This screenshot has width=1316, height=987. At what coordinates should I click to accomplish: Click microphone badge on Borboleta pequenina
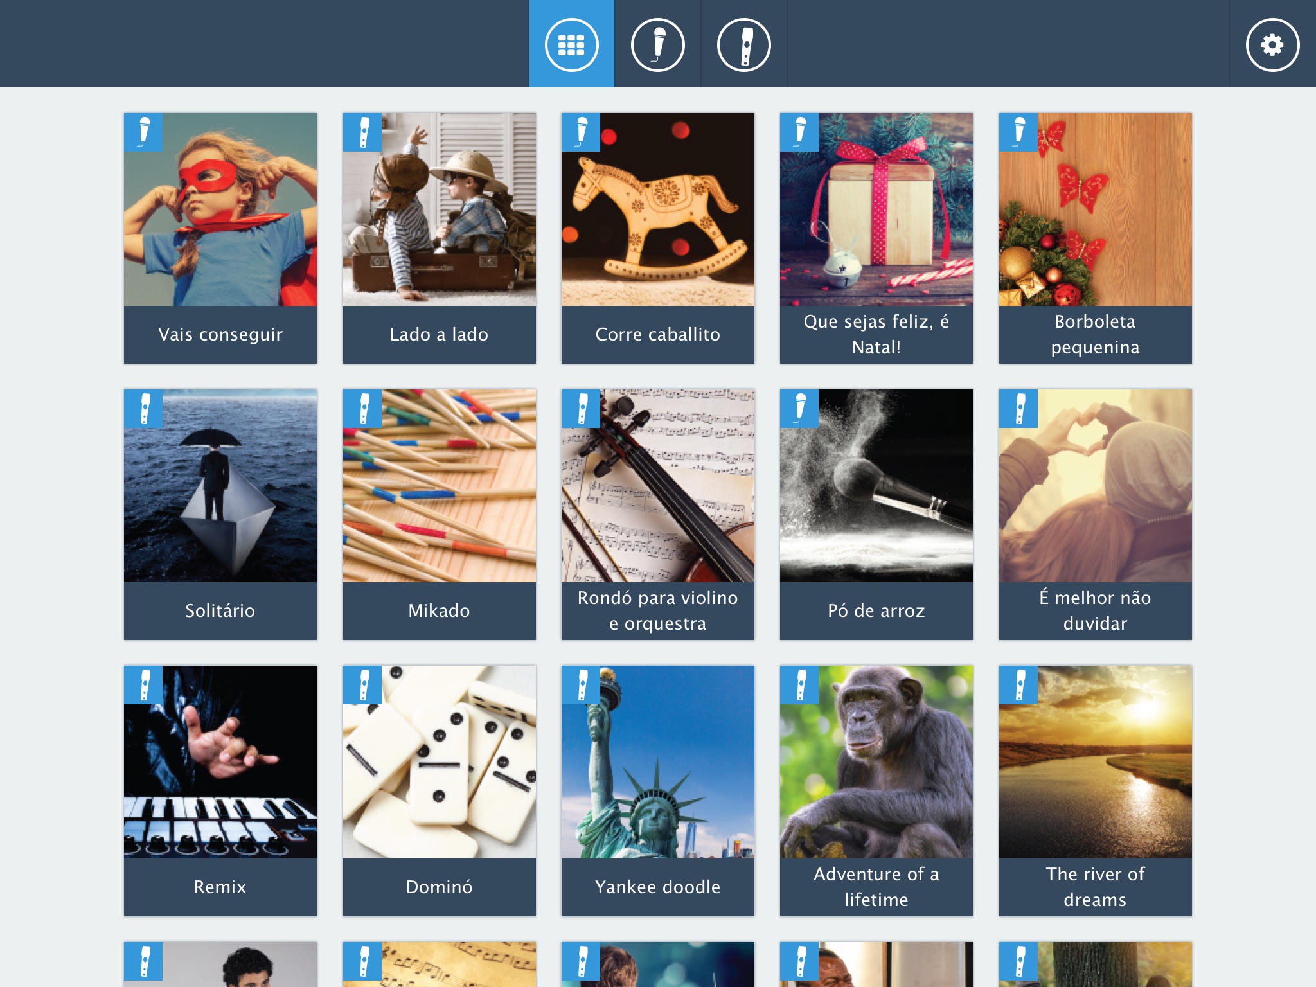pyautogui.click(x=1018, y=132)
